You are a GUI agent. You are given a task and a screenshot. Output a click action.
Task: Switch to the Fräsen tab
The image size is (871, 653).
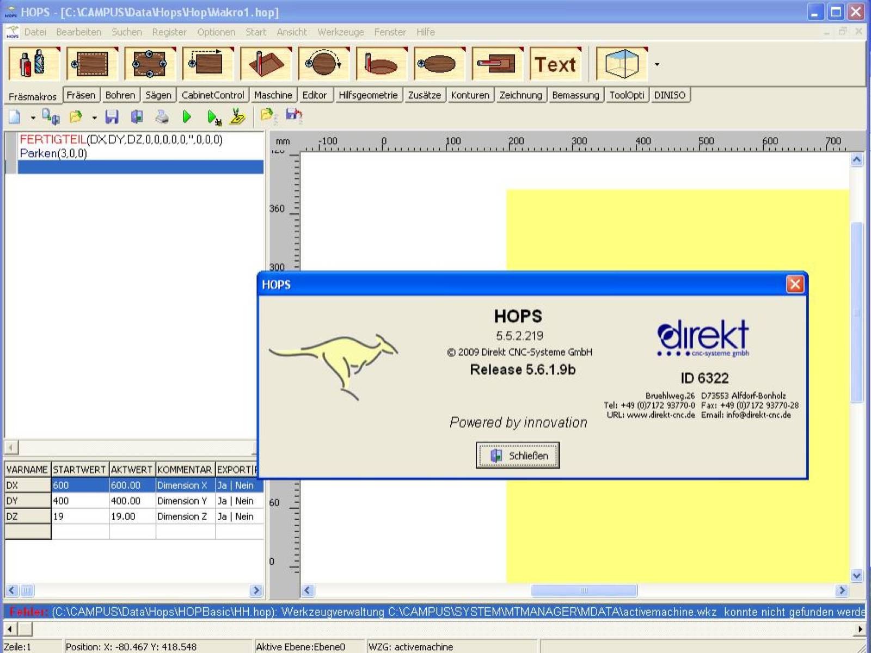(81, 95)
